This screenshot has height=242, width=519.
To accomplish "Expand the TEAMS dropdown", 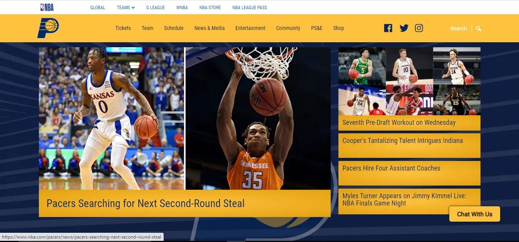I will tap(126, 7).
